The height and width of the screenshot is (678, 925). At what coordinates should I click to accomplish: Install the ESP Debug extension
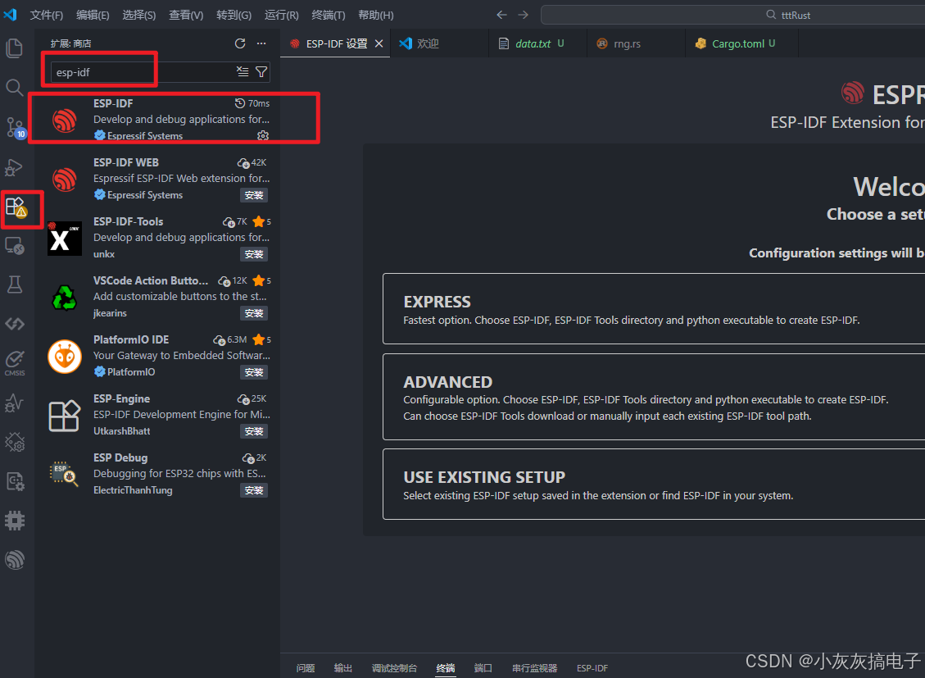pos(254,490)
